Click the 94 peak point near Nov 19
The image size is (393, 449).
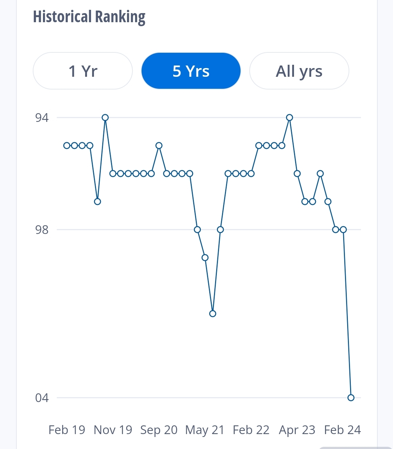(x=105, y=118)
